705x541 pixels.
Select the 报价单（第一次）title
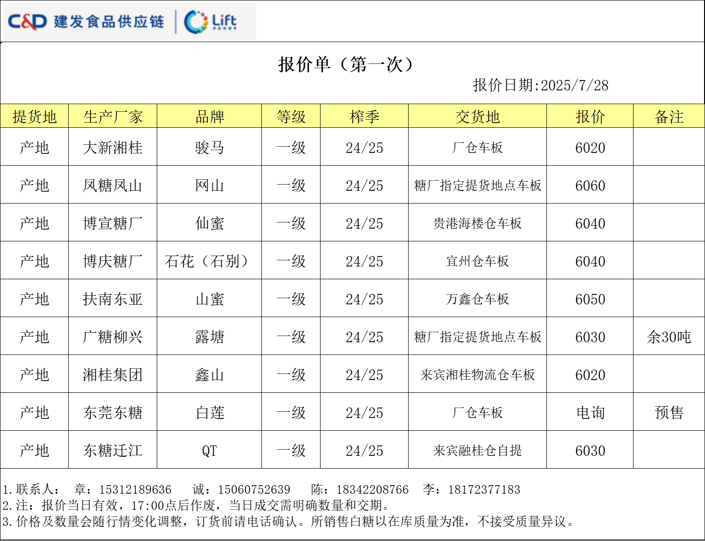point(346,64)
